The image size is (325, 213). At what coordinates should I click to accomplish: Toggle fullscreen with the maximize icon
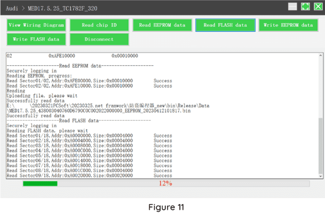tap(305, 7)
